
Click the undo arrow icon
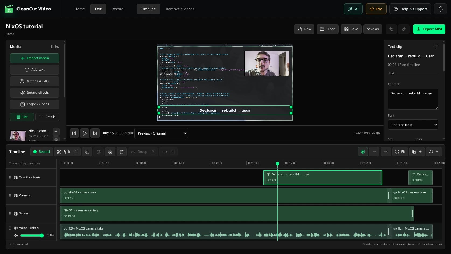tap(391, 29)
